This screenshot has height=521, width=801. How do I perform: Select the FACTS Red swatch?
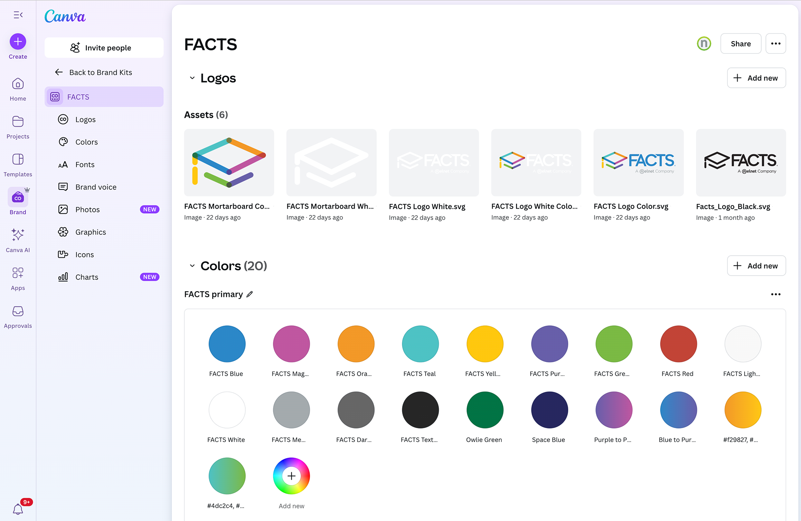click(678, 344)
